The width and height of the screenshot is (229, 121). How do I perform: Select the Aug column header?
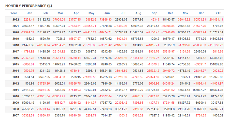pos(138,13)
